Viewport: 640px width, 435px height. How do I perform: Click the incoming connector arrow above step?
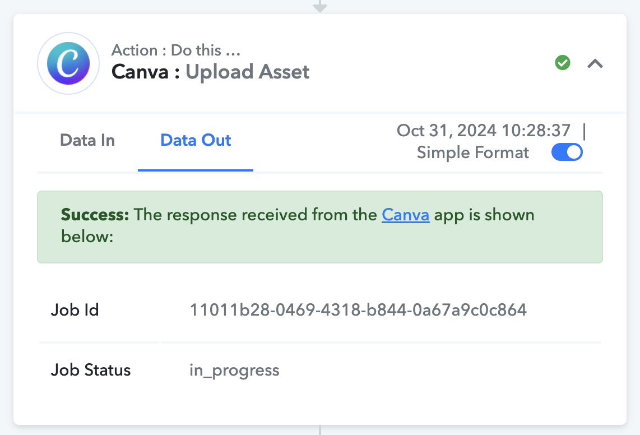click(x=320, y=6)
